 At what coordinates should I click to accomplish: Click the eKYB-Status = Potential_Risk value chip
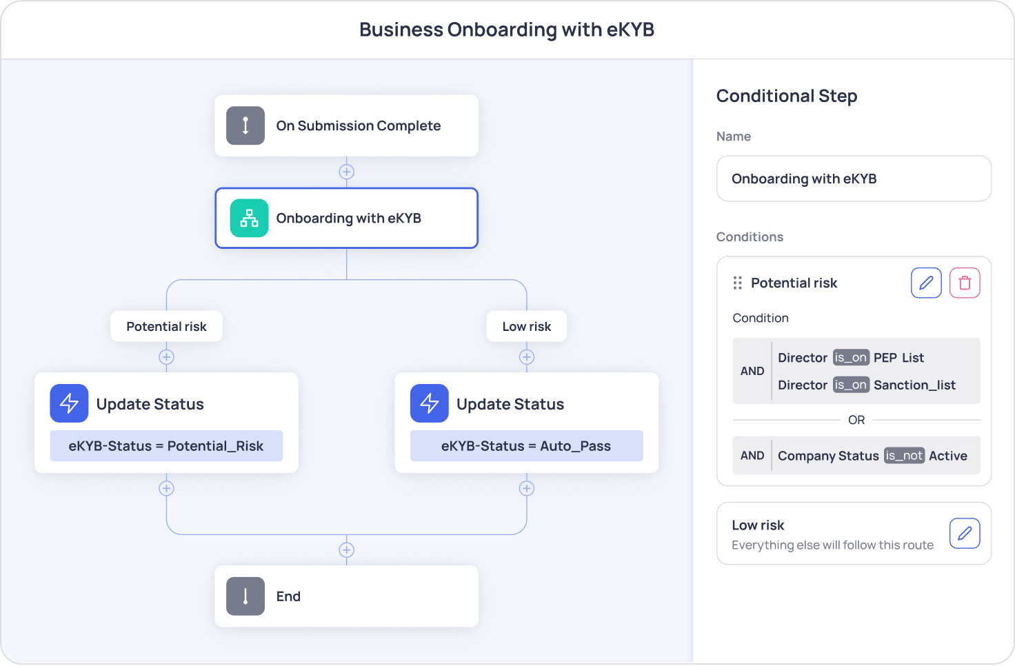pyautogui.click(x=166, y=446)
